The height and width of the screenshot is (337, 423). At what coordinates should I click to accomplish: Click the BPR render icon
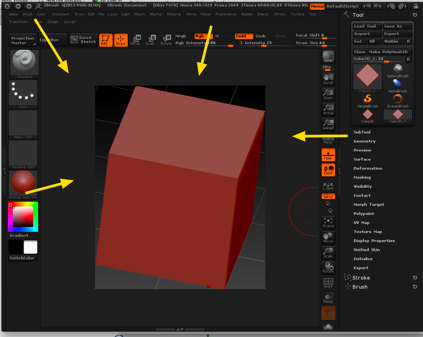click(328, 57)
